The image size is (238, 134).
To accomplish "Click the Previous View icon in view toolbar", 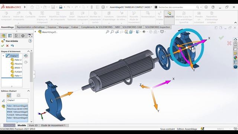I will coord(117,32).
